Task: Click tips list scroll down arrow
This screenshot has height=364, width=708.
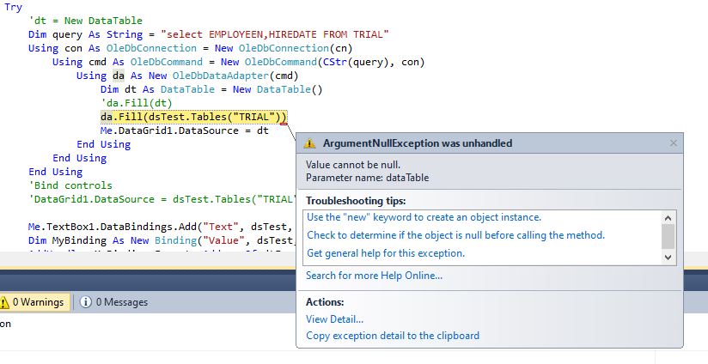Action: [668, 258]
